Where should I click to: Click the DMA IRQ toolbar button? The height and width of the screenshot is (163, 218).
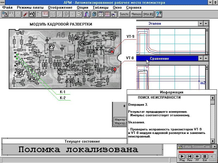point(148,14)
